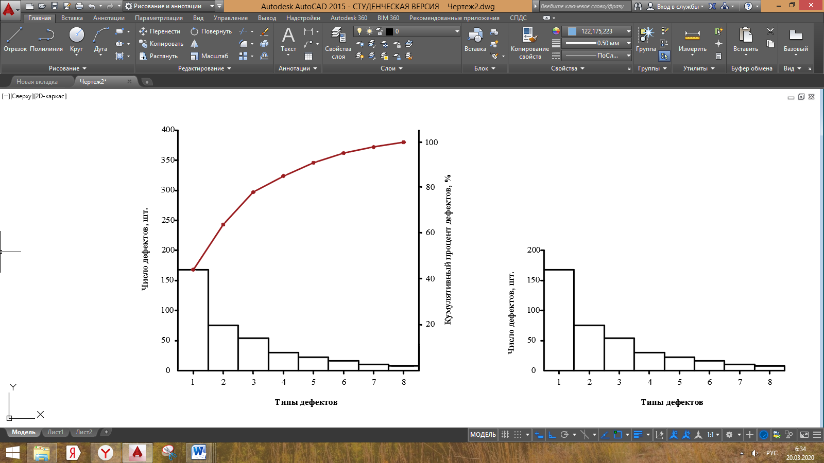Click the layer 0 black color swatch
This screenshot has height=463, width=824.
point(389,31)
